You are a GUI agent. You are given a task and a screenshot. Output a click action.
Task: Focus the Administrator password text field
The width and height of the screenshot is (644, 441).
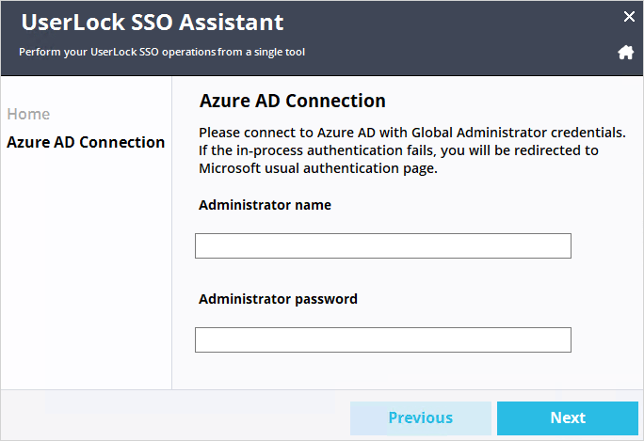click(x=383, y=339)
